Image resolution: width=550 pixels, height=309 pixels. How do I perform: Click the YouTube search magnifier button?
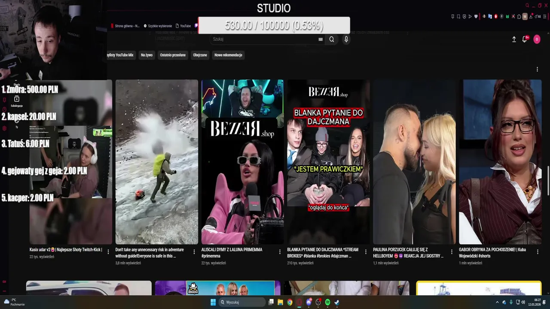pyautogui.click(x=332, y=39)
